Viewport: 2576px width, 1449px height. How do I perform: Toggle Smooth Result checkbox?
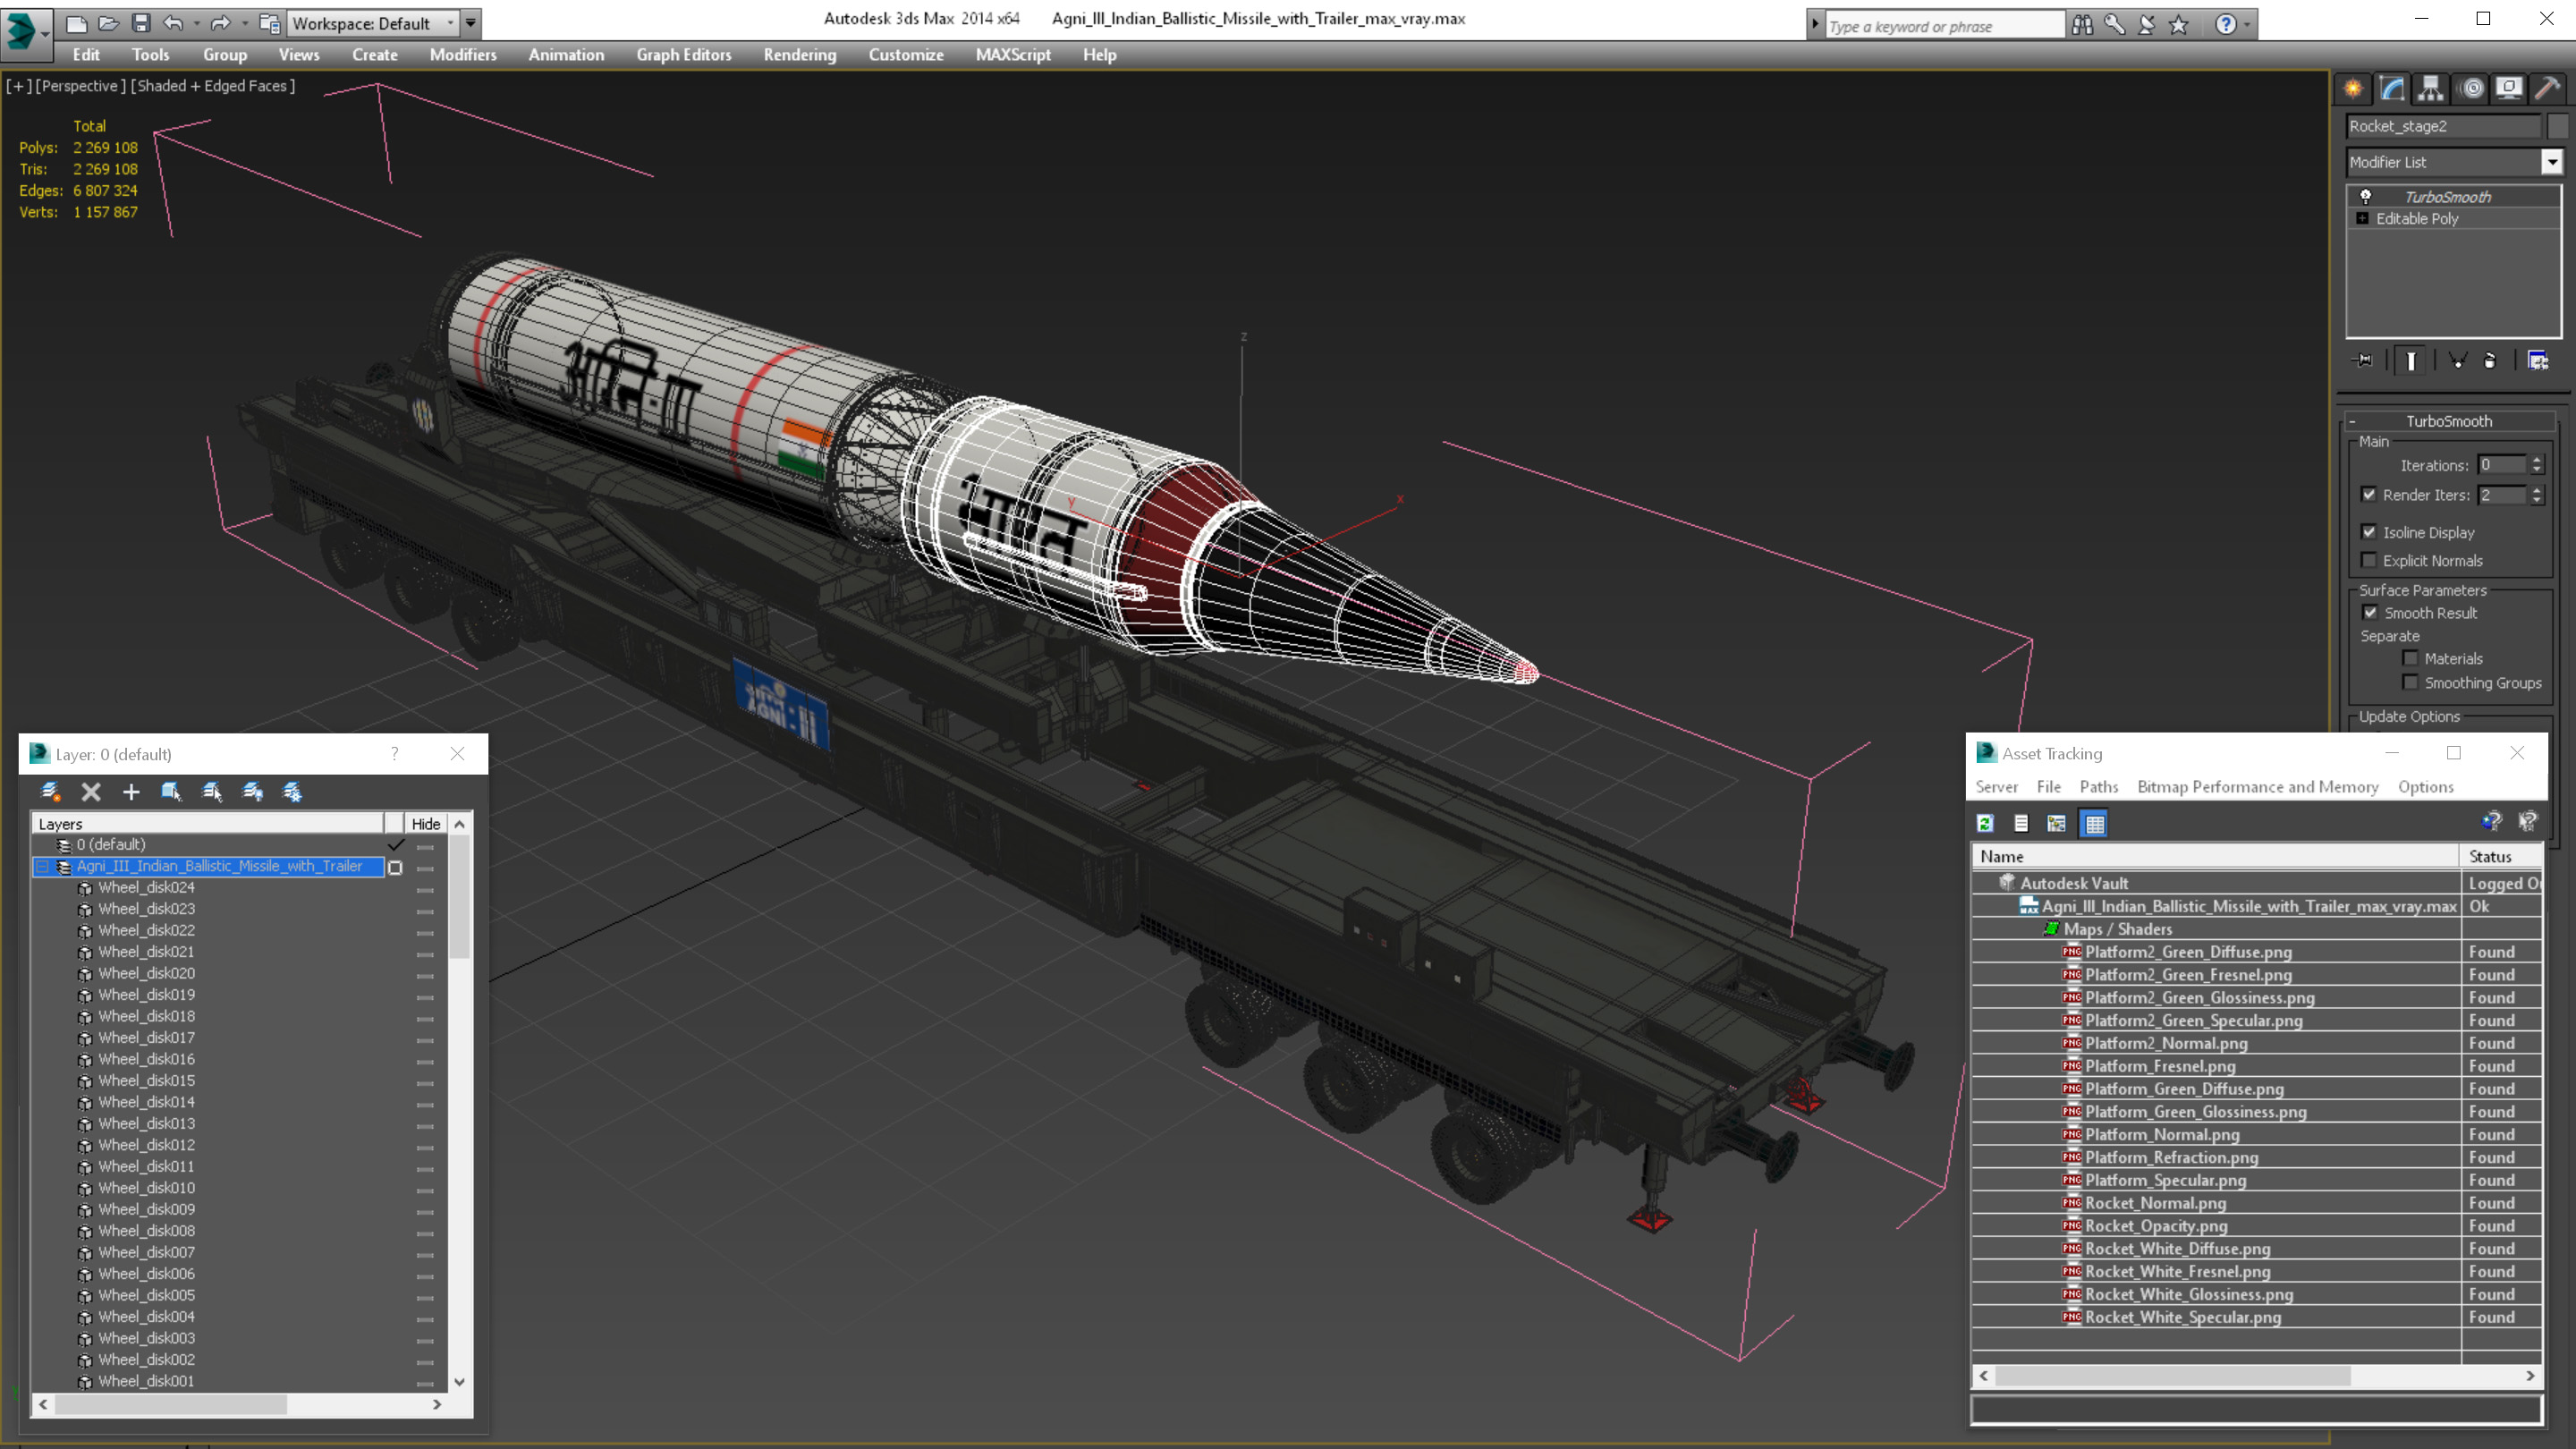[2370, 612]
